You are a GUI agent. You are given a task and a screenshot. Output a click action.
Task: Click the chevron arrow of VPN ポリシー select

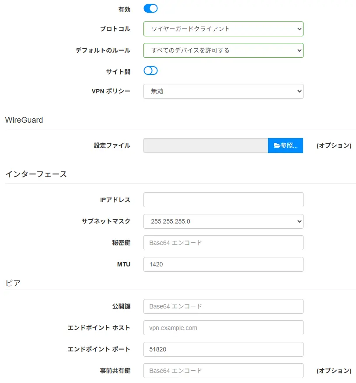pos(300,91)
